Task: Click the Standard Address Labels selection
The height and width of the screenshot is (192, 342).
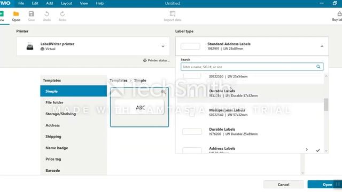Action: 252,46
